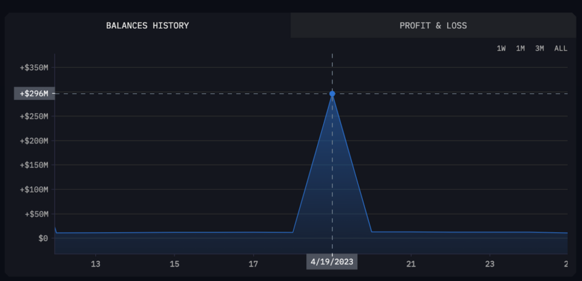
Task: Click the $0 axis label
Action: [x=43, y=239]
